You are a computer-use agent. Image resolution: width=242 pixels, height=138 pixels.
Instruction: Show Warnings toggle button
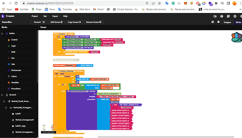click(x=48, y=132)
